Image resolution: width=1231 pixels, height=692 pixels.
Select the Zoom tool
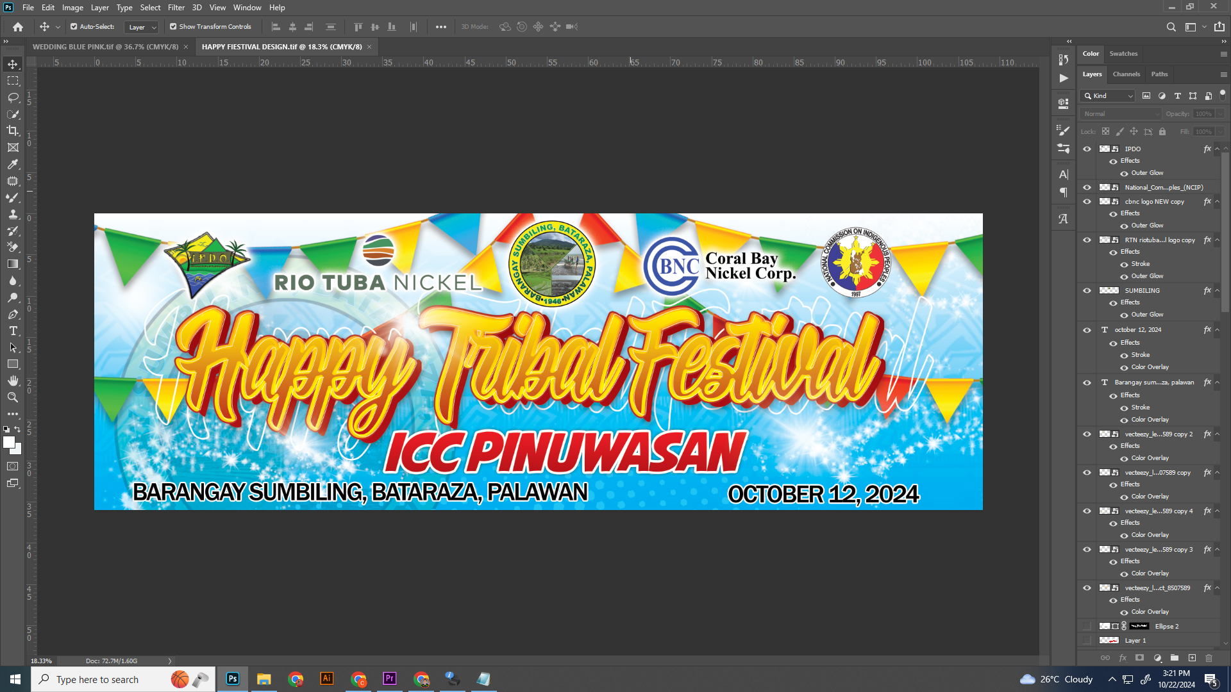13,397
